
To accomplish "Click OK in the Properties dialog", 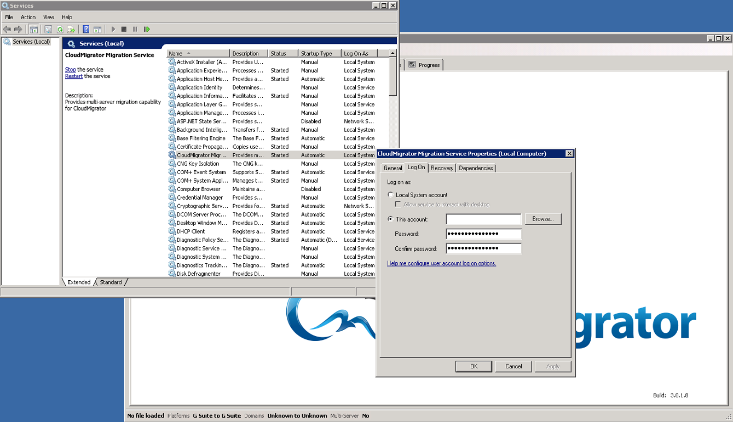I will (474, 366).
